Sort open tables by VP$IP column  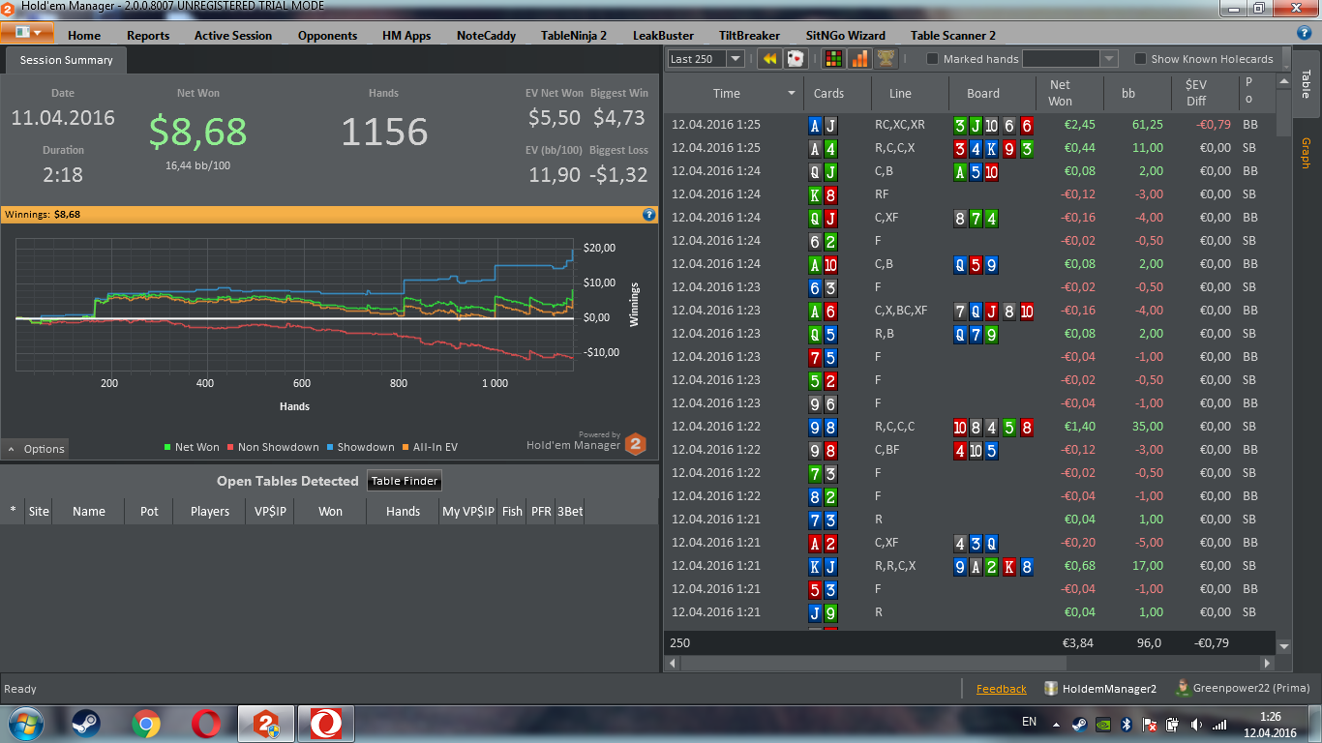click(270, 511)
